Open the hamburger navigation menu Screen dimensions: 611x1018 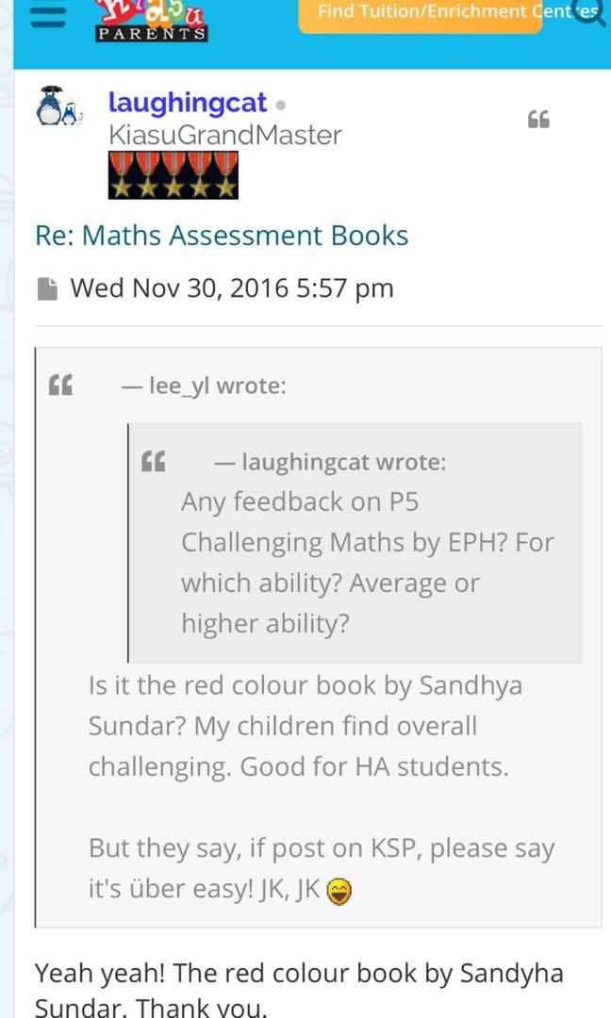[x=47, y=14]
